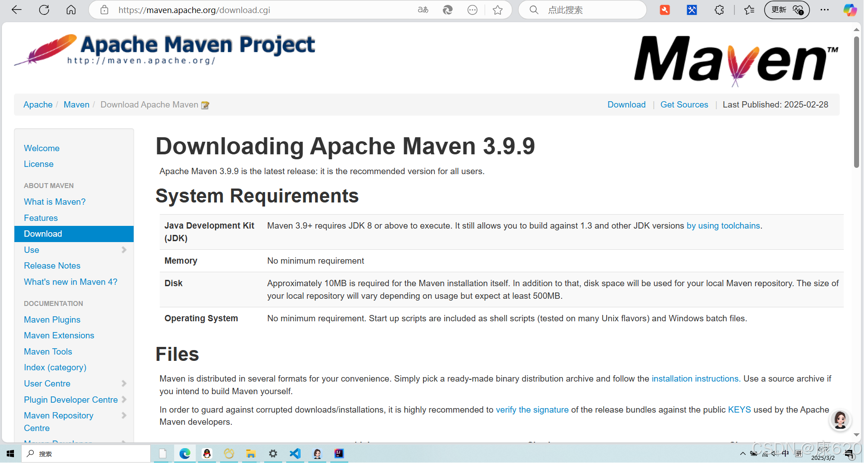
Task: Open File Explorer from the taskbar
Action: tap(251, 454)
